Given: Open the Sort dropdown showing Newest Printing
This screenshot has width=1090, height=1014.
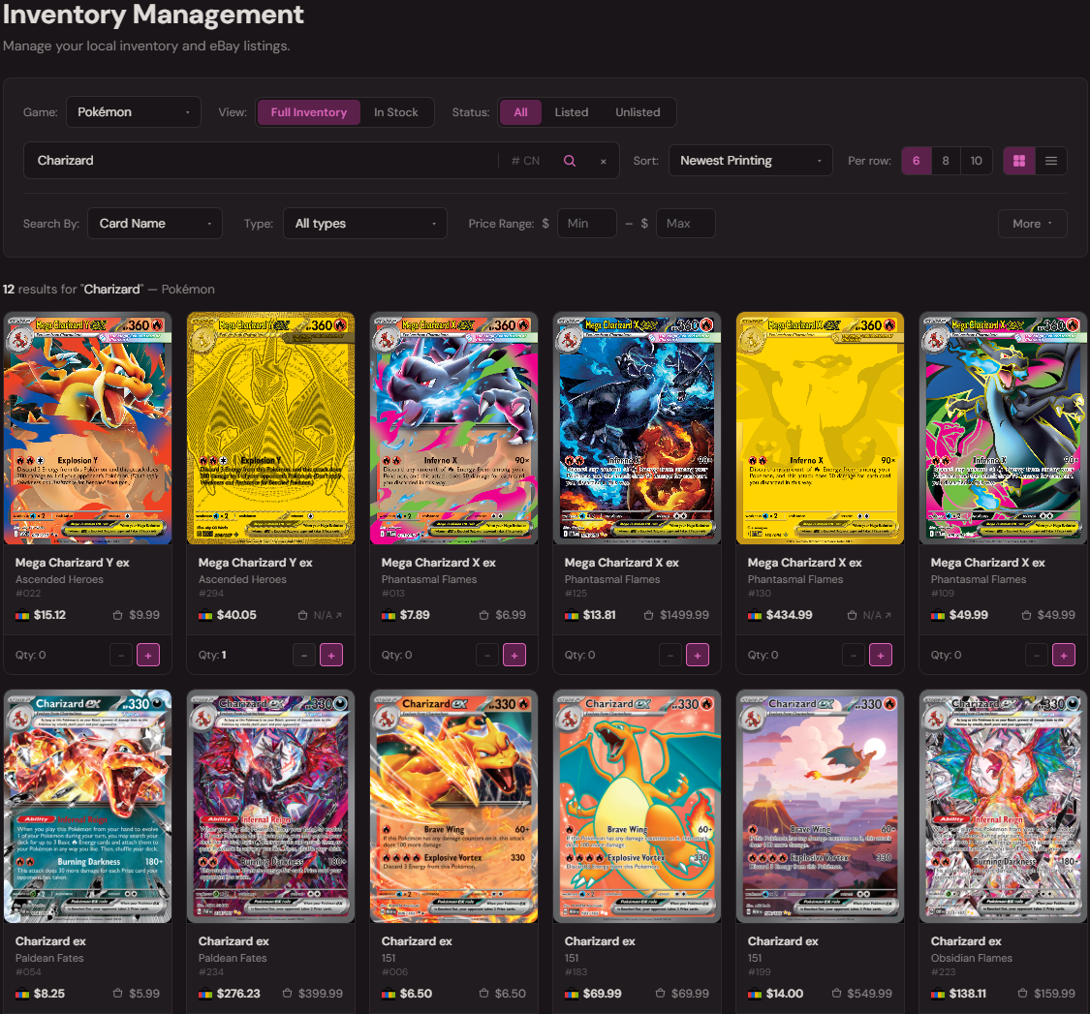Looking at the screenshot, I should tap(751, 161).
